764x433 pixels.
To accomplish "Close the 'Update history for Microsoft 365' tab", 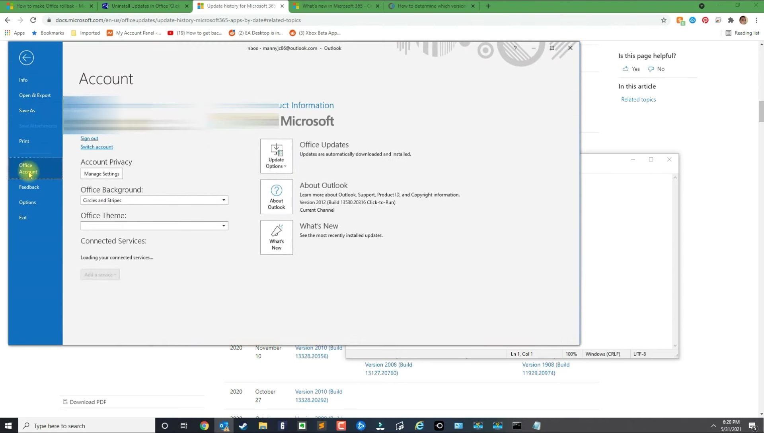I will [x=282, y=6].
